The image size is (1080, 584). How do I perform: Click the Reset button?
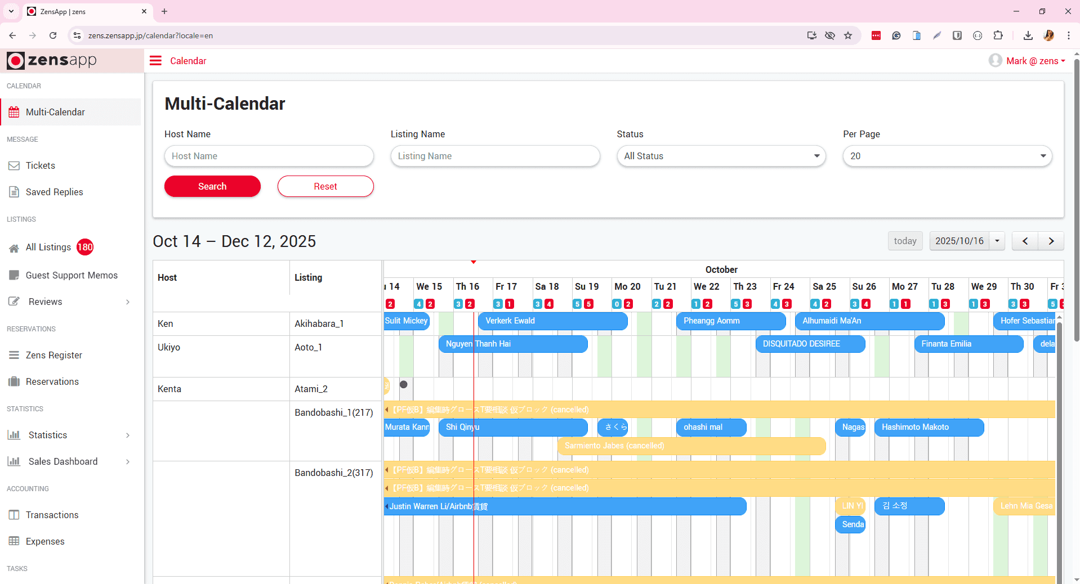(325, 186)
